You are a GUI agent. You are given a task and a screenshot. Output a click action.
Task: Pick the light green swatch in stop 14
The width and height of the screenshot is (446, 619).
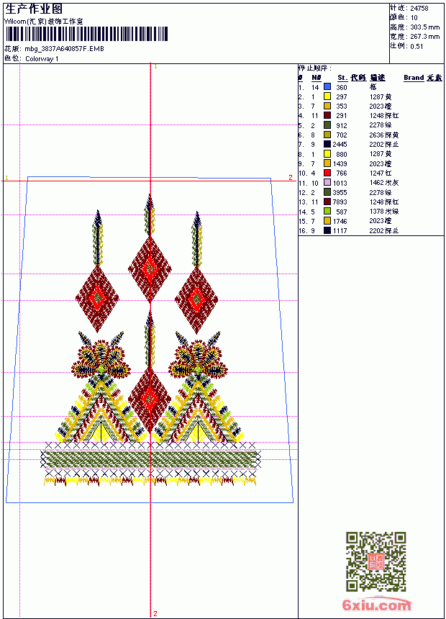point(327,211)
